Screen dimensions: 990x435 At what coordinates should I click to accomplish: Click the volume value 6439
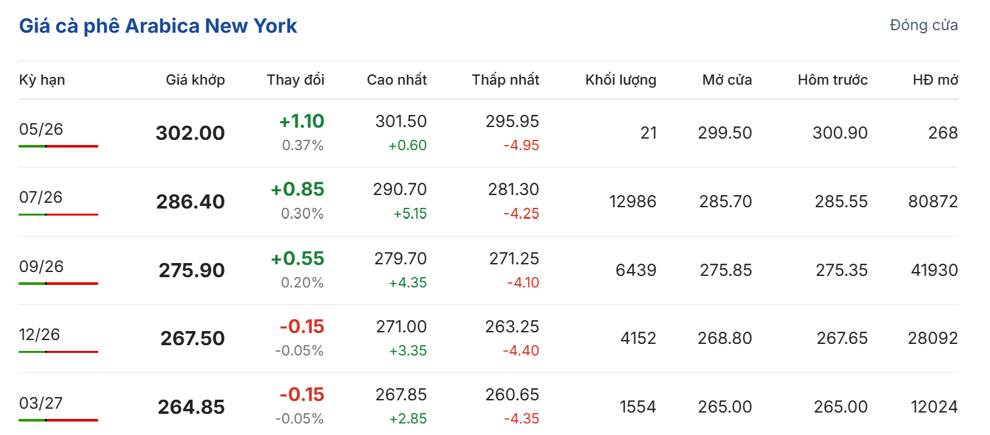point(636,270)
